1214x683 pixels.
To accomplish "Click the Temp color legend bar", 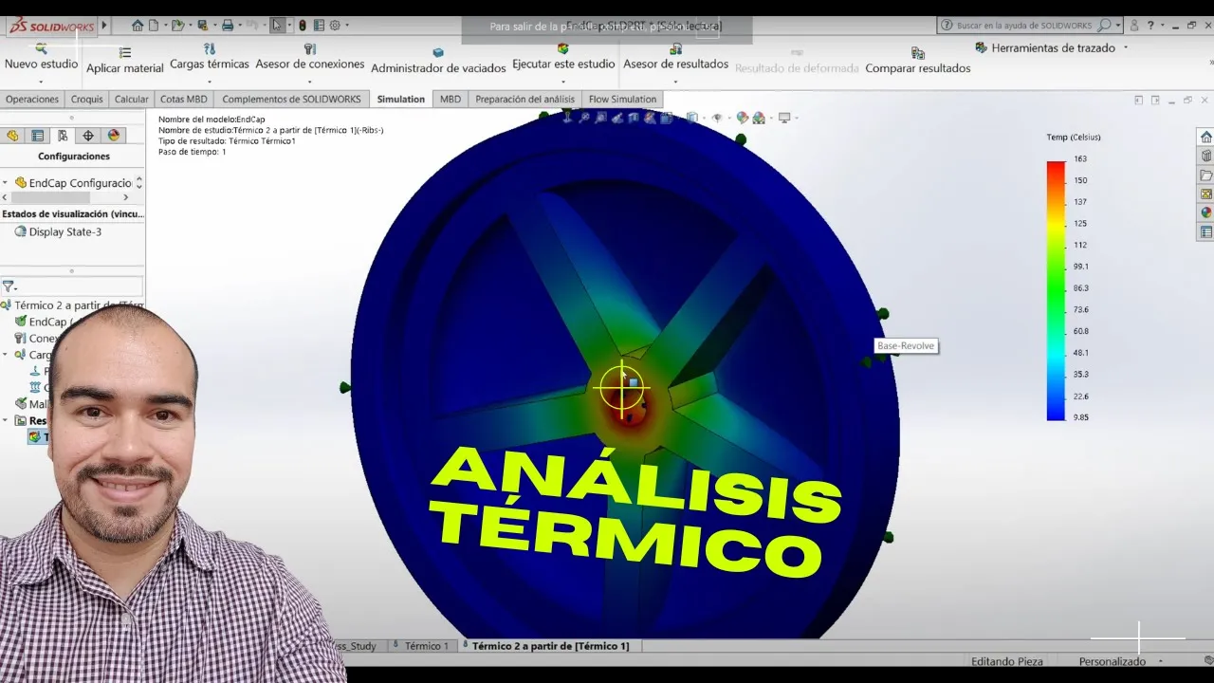I will 1056,291.
